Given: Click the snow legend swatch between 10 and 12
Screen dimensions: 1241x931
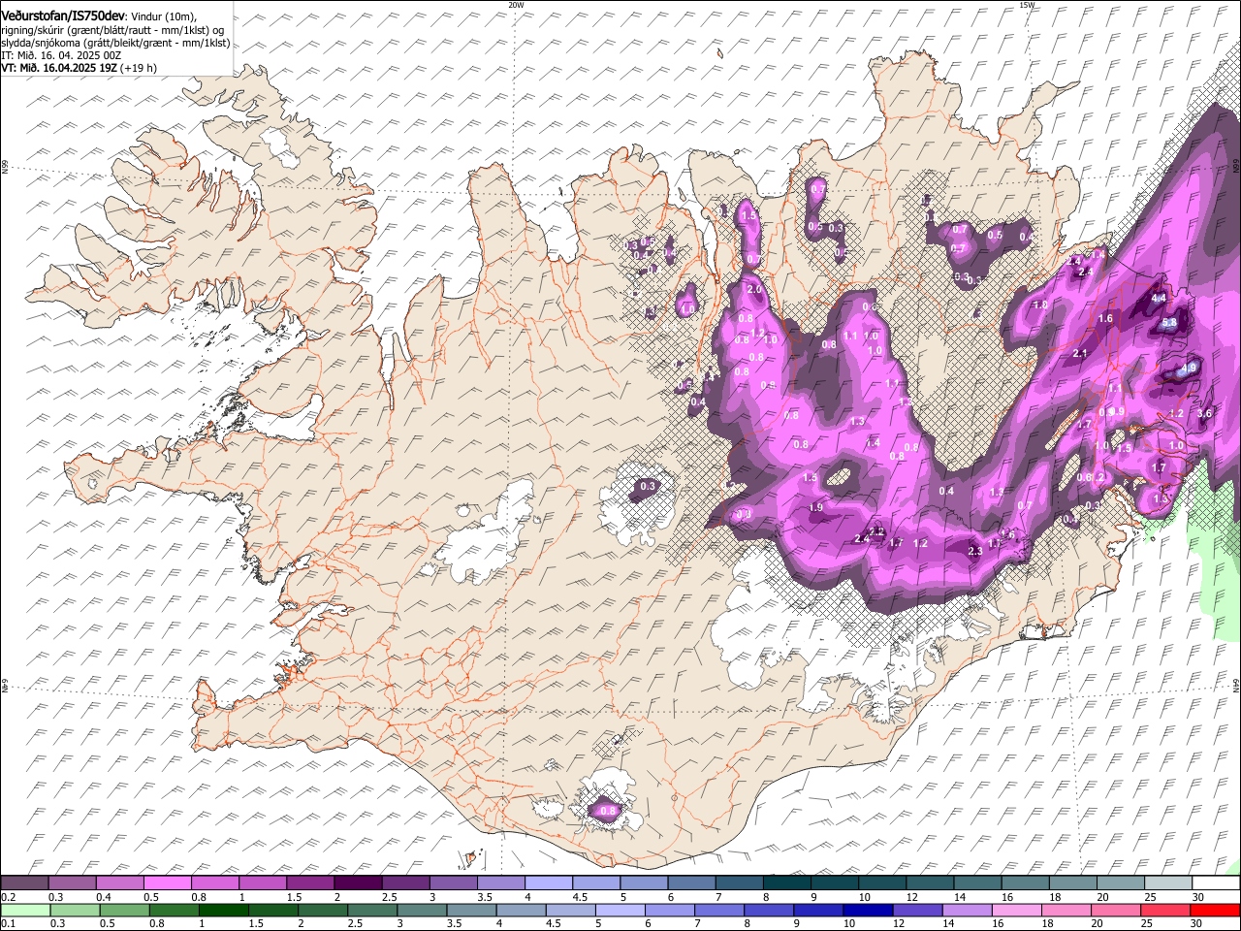Looking at the screenshot, I should 882,883.
